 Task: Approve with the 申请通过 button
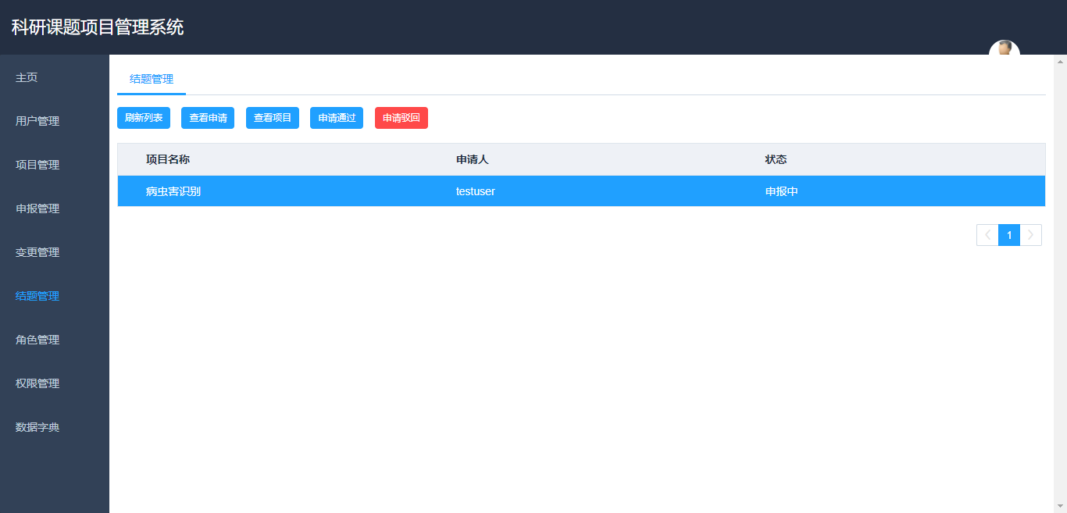337,118
